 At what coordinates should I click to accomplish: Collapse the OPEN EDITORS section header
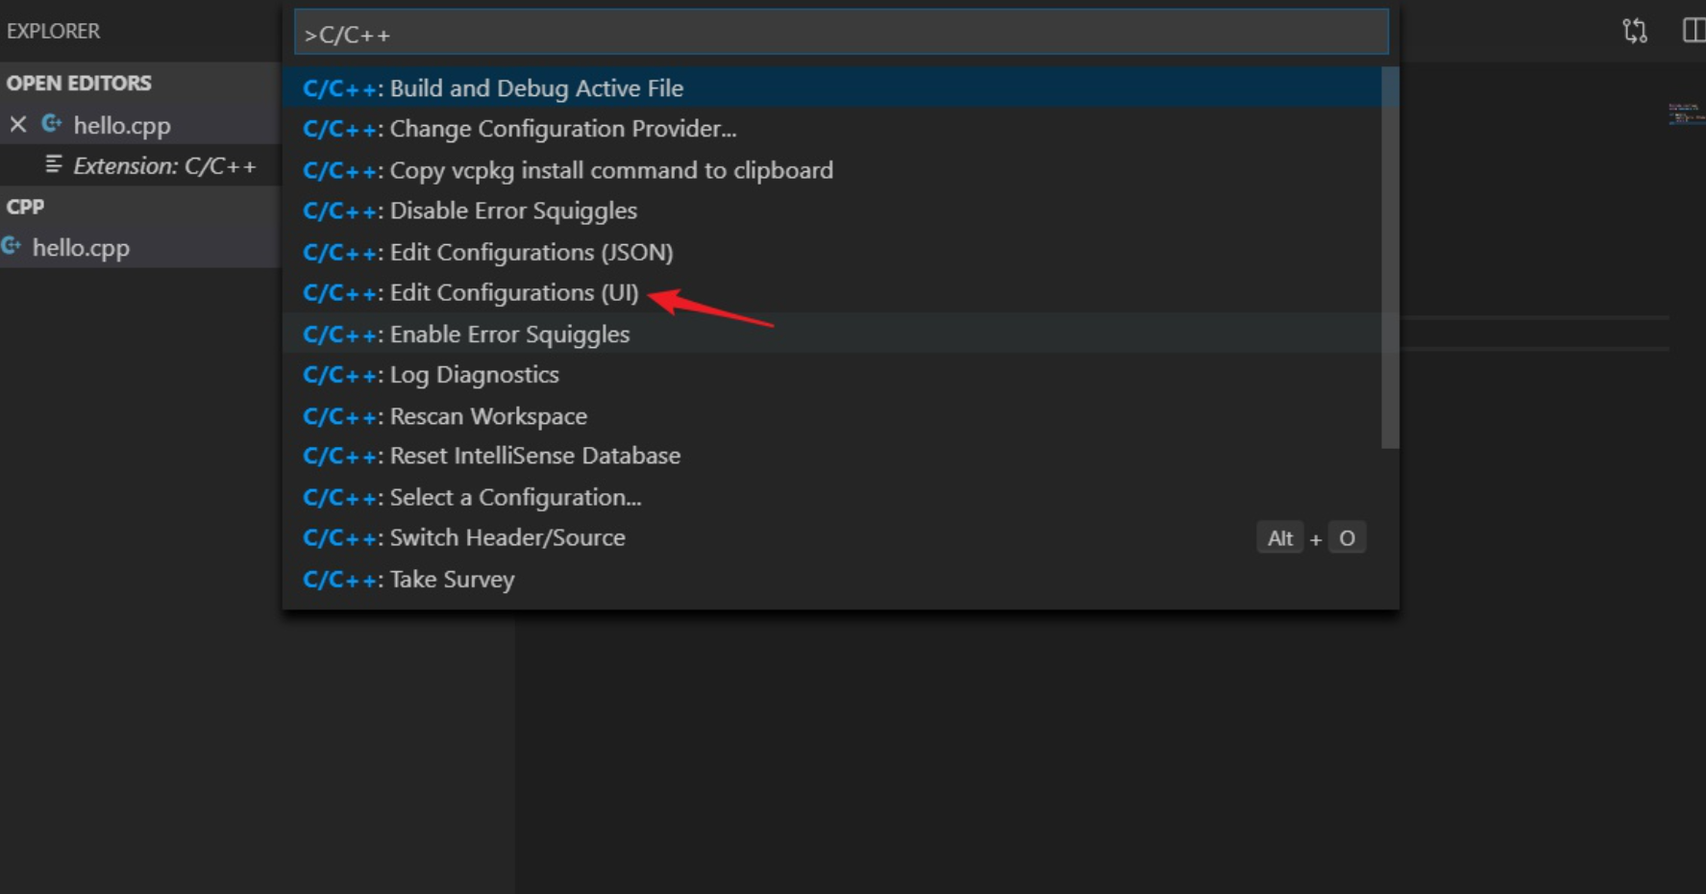point(140,83)
